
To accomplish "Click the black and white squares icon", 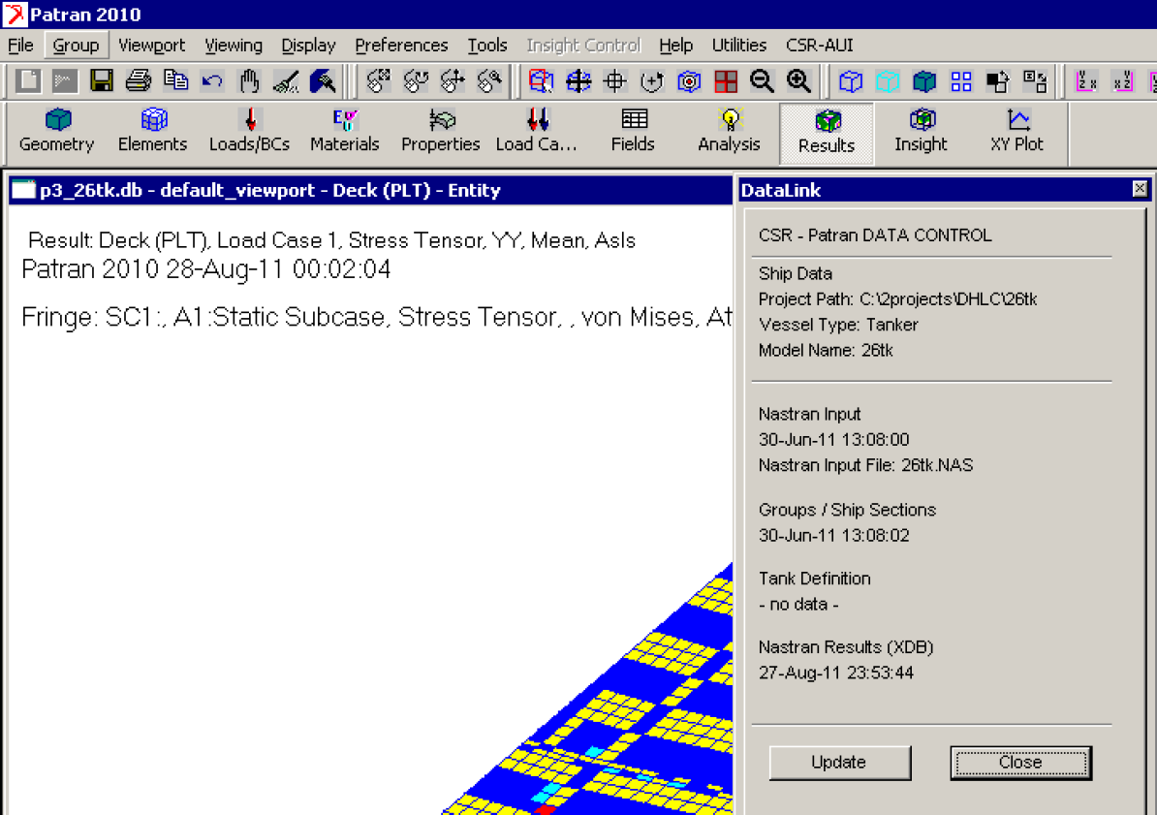I will (x=998, y=80).
